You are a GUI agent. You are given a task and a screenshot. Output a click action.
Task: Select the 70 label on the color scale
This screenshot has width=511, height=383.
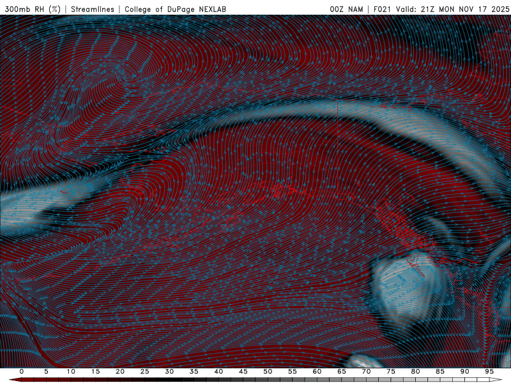point(366,372)
